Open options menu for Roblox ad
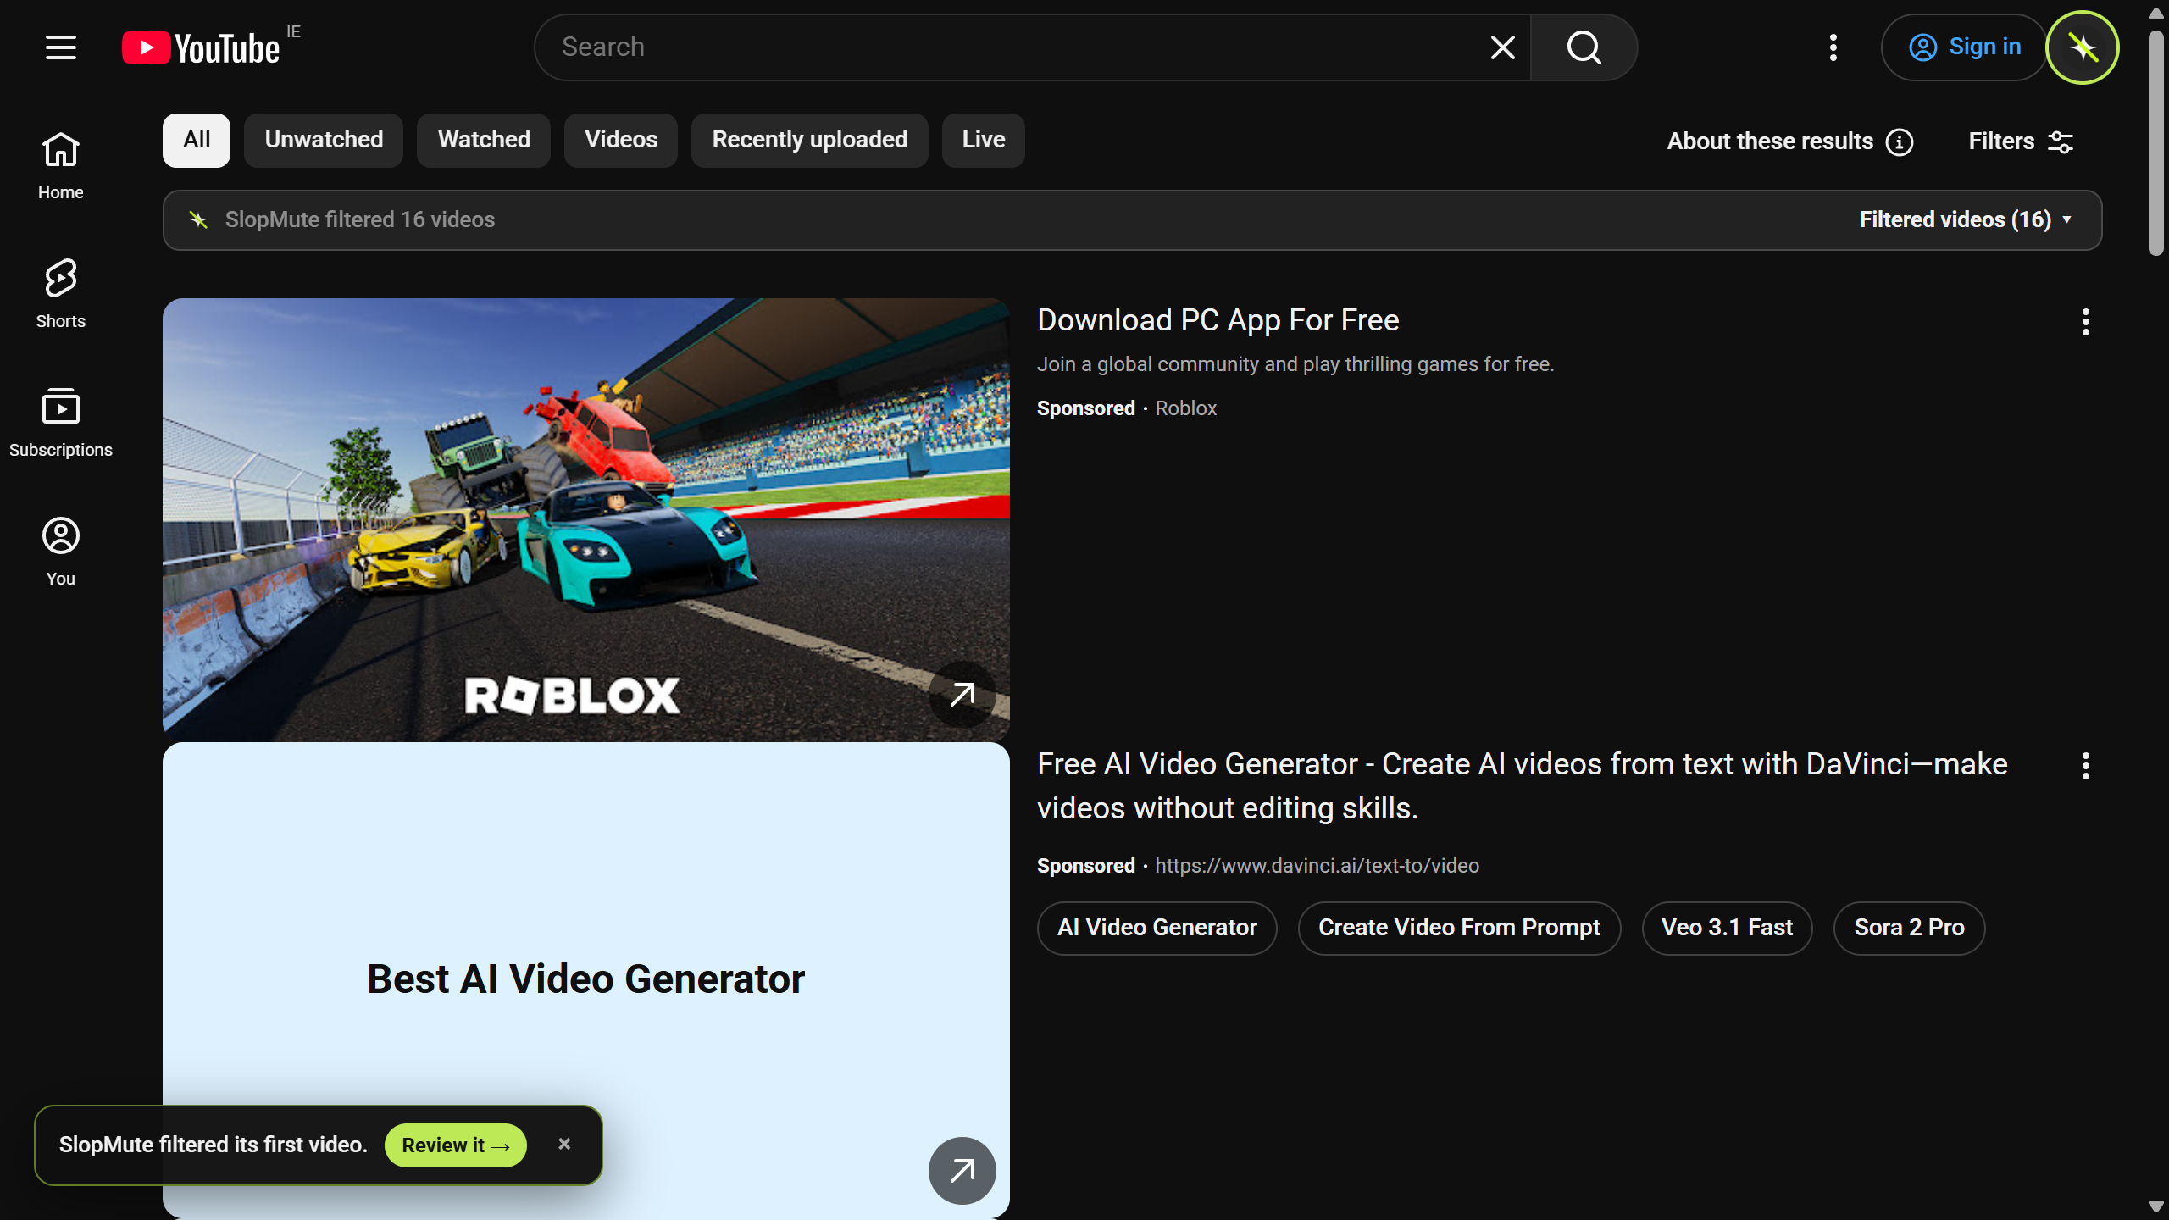2169x1220 pixels. point(2086,322)
